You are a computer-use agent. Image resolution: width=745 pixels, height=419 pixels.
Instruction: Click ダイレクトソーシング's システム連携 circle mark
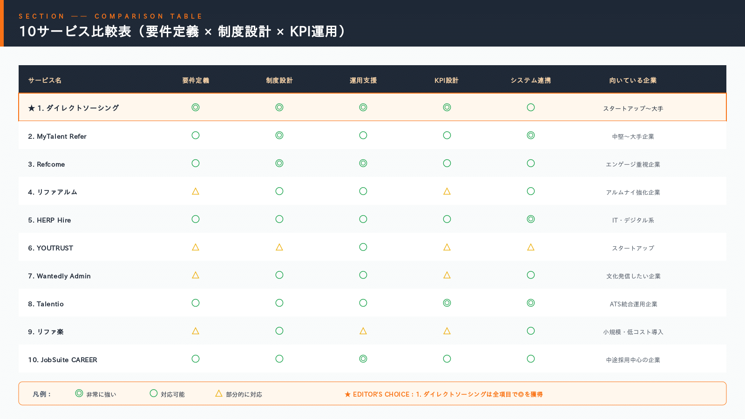point(531,108)
